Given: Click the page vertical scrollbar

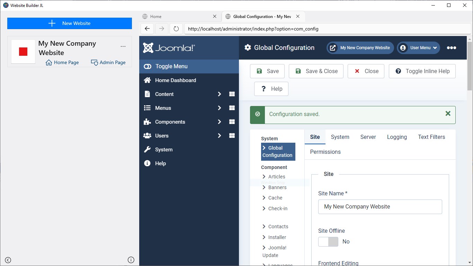Looking at the screenshot, I should (x=470, y=66).
